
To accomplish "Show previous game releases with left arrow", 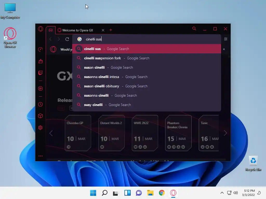I will (51, 133).
